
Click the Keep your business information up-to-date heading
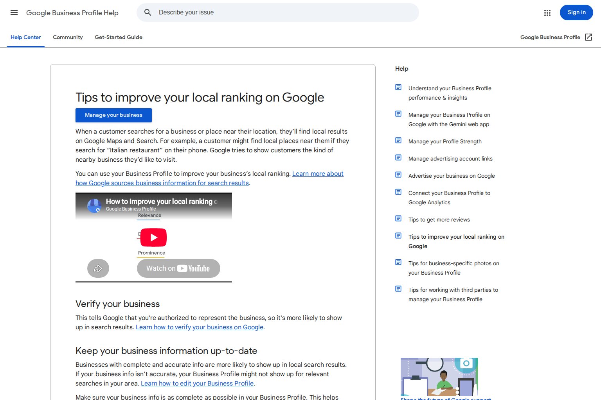point(166,351)
